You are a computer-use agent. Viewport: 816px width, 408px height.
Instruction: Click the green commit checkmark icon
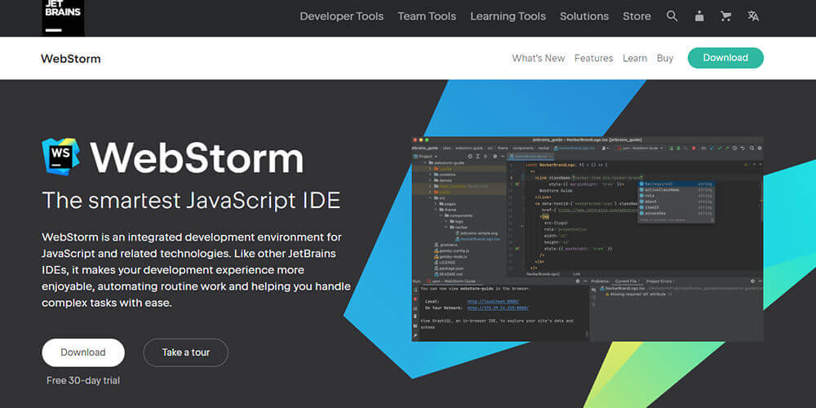pyautogui.click(x=720, y=149)
